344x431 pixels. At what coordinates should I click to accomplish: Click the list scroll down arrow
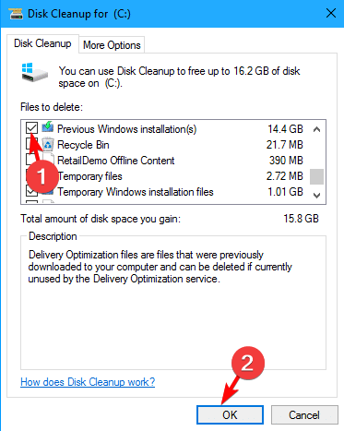click(x=316, y=195)
